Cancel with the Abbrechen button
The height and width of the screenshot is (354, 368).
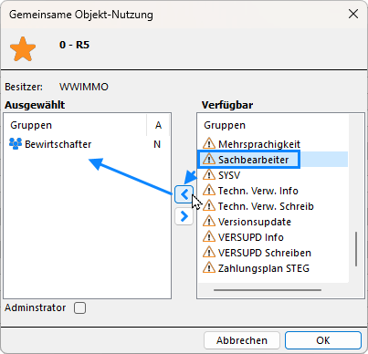point(242,340)
